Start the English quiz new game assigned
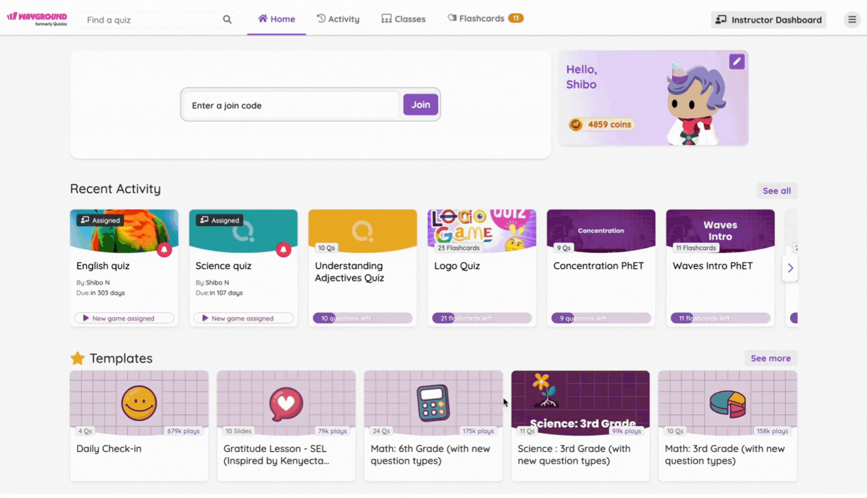Screen dimensions: 867x498 pos(124,318)
